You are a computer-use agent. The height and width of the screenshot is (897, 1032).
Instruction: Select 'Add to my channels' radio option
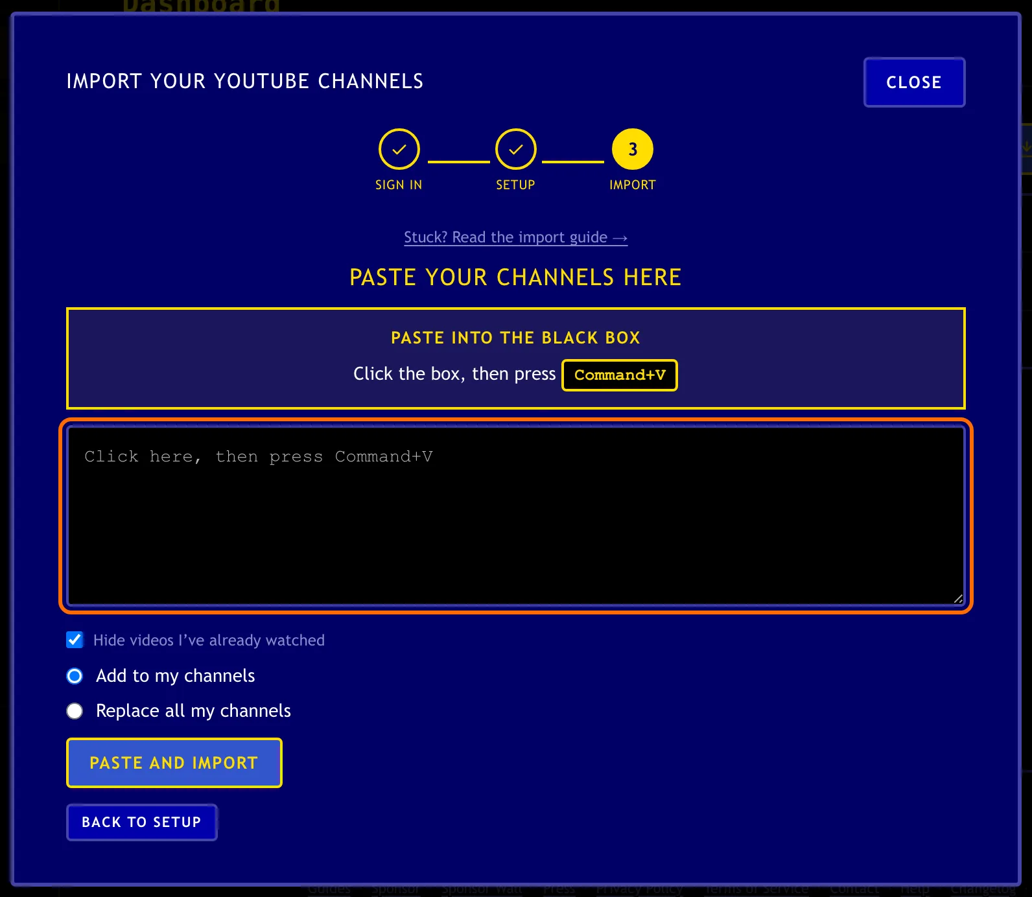coord(75,676)
